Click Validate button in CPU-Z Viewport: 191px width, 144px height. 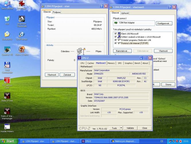coord(130,128)
